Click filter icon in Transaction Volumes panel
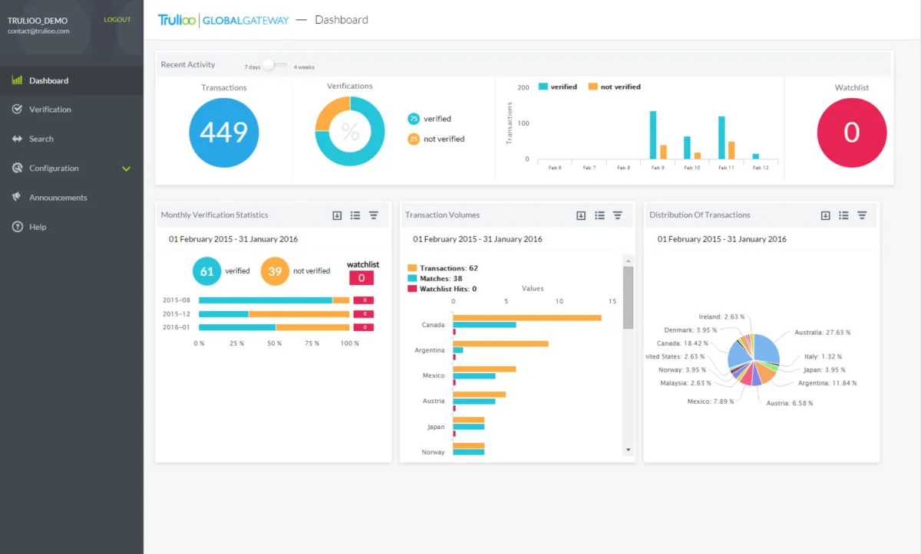 tap(618, 215)
